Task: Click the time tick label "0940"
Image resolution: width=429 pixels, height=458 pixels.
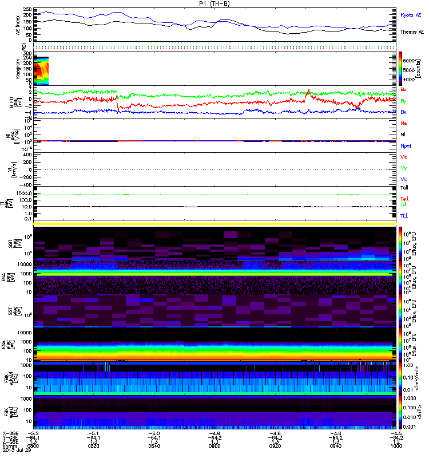Action: [x=335, y=446]
